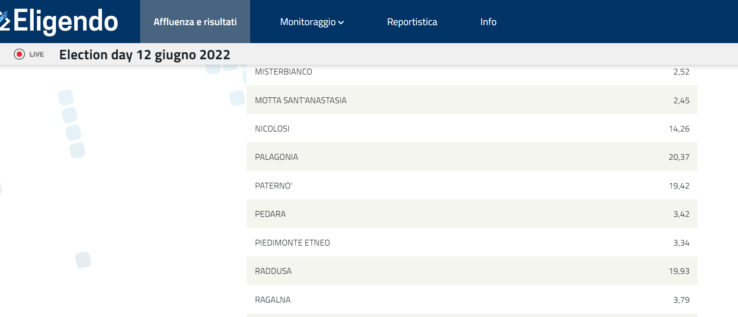Open turnout details for MOTTA SANT'ANASTASIA
Screen dimensions: 738x317
(x=471, y=100)
